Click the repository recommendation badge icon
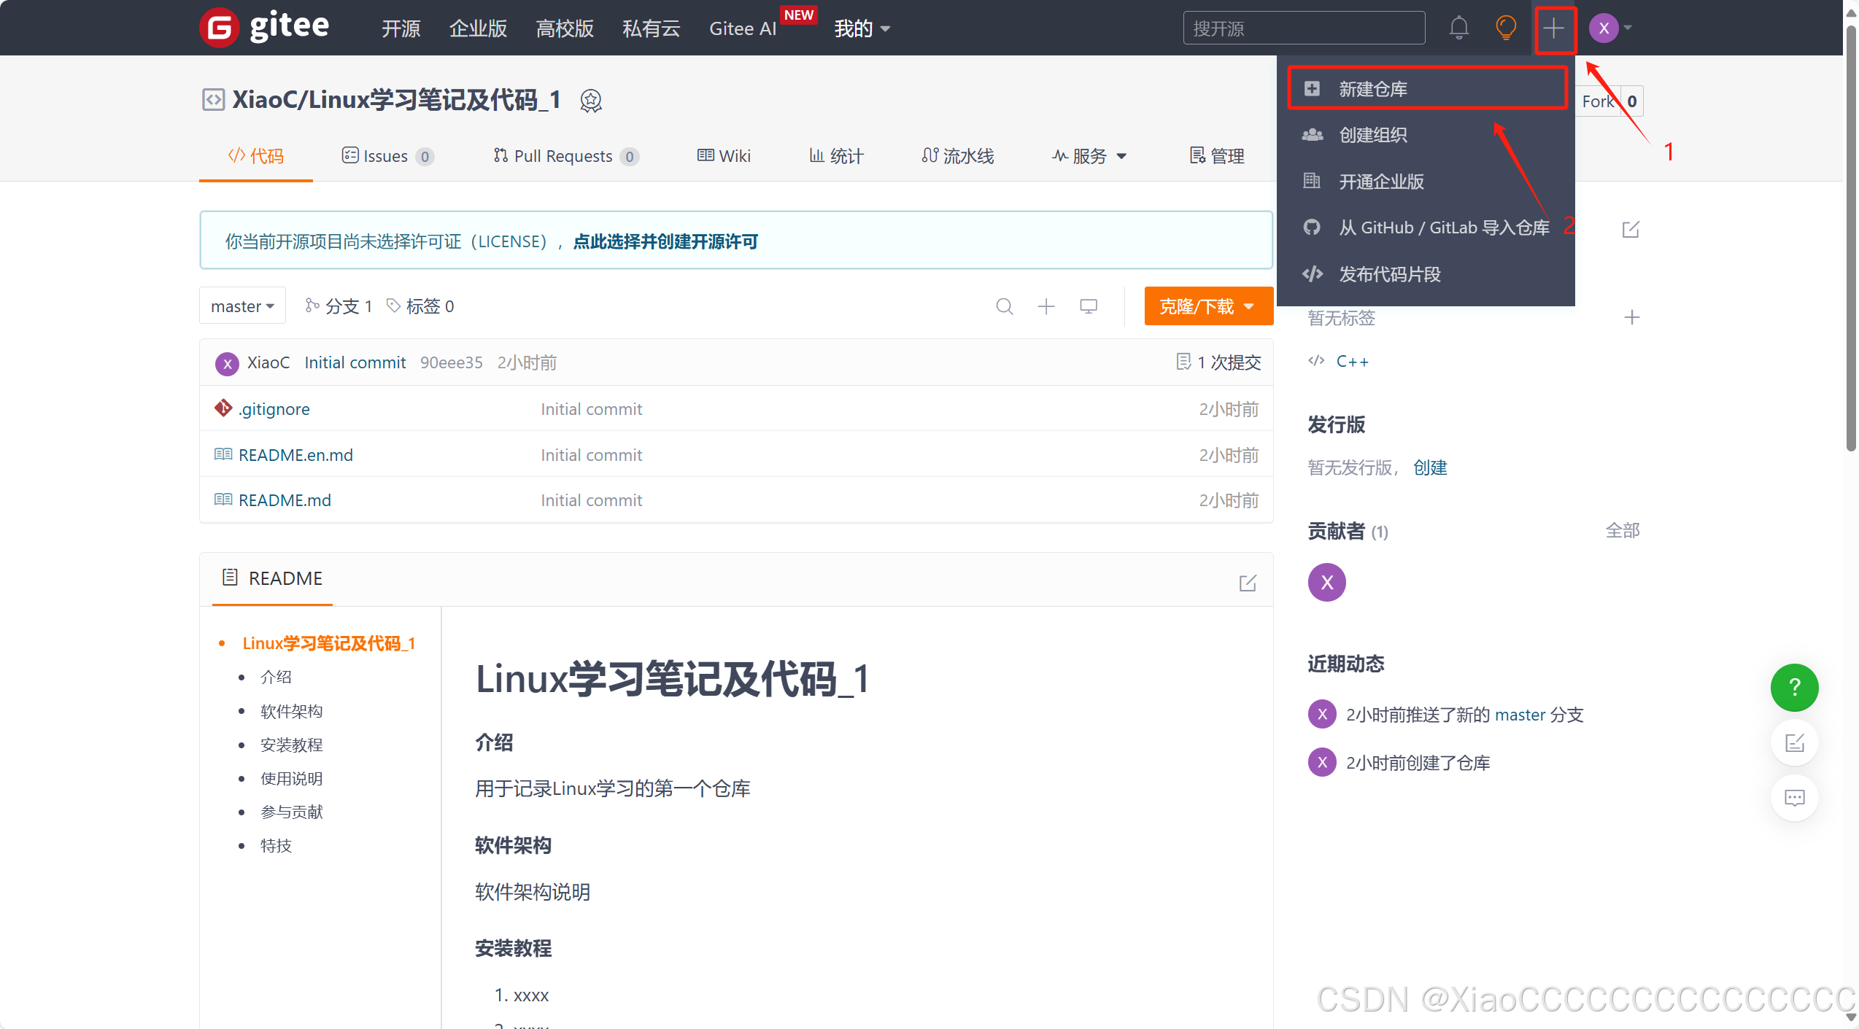Image resolution: width=1859 pixels, height=1029 pixels. 591,101
